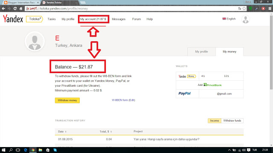
Task: Show Withdraw funds transactions
Action: [x=232, y=121]
